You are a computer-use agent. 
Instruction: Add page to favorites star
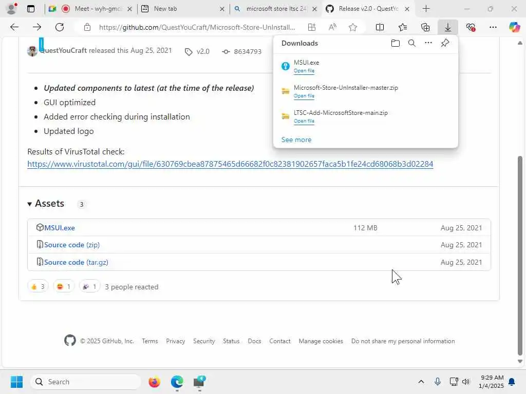tap(352, 27)
